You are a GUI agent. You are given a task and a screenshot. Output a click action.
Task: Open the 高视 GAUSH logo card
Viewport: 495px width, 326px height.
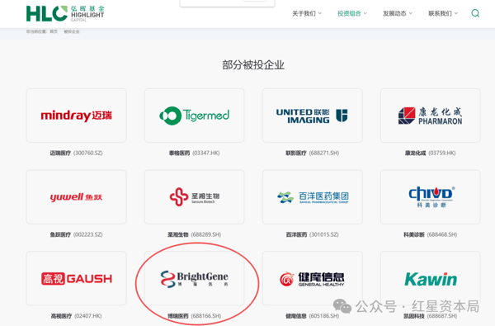[x=77, y=278]
